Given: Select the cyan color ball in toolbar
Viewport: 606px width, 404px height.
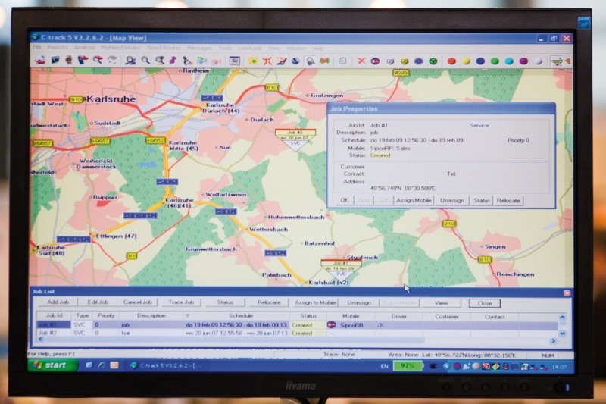Looking at the screenshot, I should coord(509,61).
